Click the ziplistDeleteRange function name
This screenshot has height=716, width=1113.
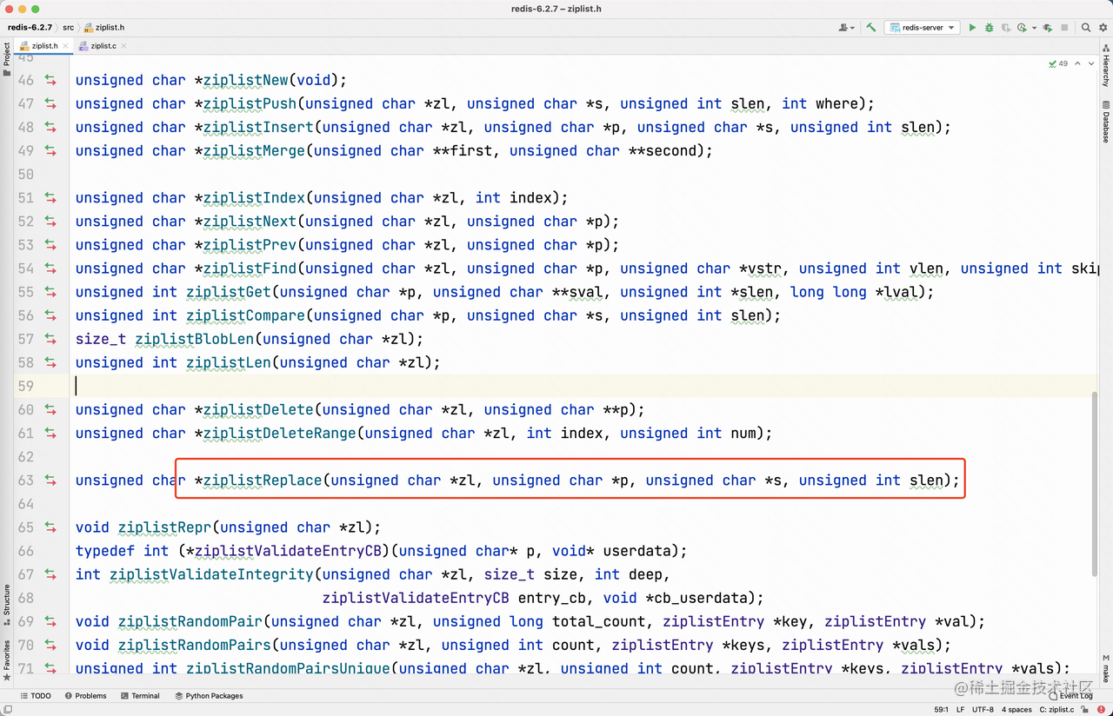point(280,433)
